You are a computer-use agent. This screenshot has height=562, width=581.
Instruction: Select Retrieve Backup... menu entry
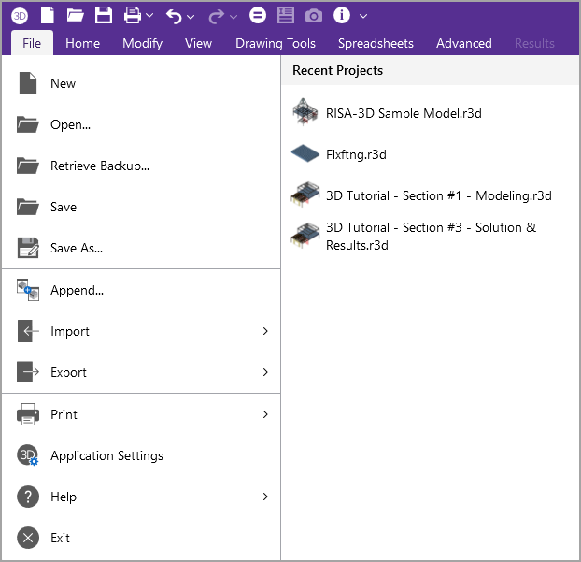pyautogui.click(x=99, y=166)
